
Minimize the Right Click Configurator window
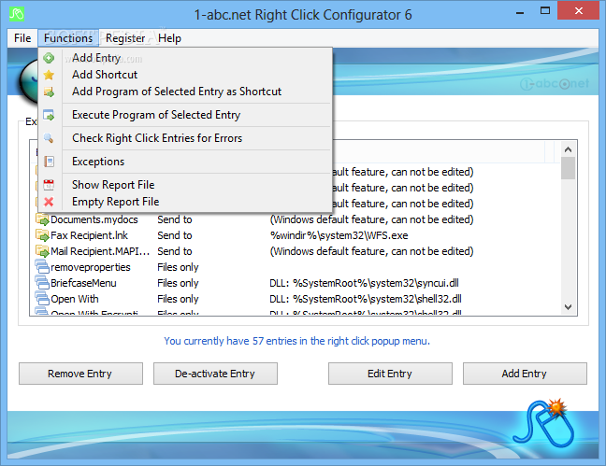[x=520, y=13]
